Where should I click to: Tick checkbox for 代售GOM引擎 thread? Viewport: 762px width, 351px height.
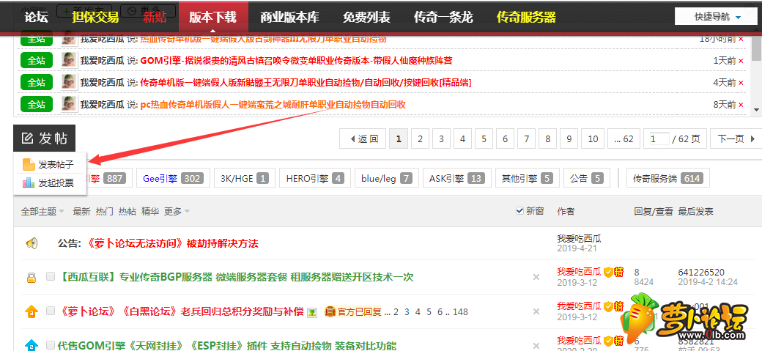click(x=51, y=345)
